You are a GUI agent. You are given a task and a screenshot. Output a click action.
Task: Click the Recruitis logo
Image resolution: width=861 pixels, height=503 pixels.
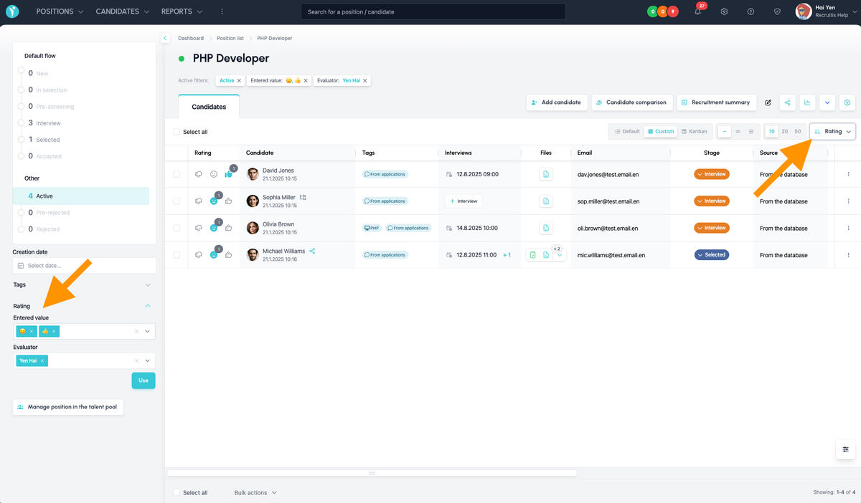[x=12, y=11]
